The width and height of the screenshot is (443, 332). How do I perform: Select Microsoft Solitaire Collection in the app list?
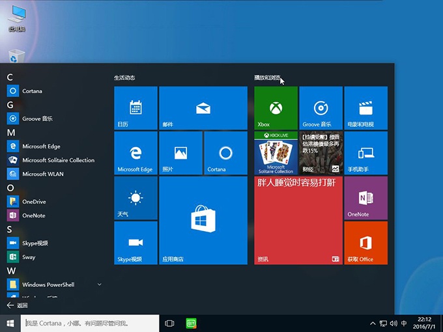(x=58, y=160)
